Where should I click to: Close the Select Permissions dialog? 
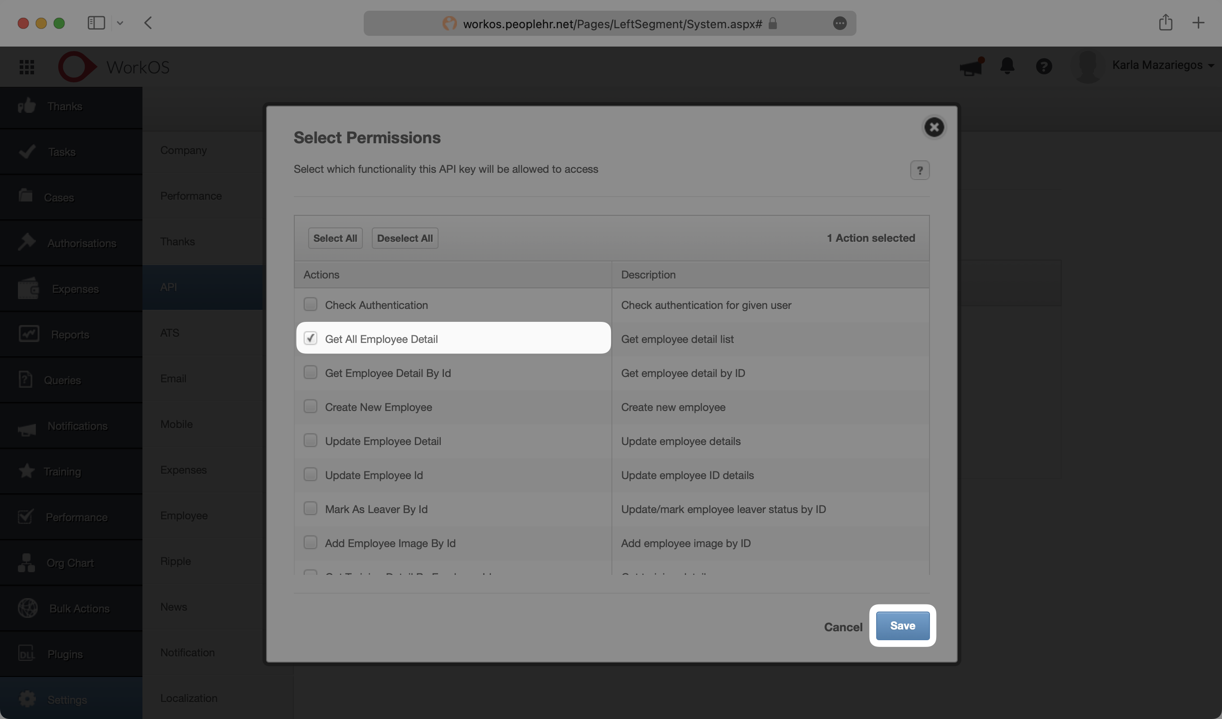tap(934, 128)
